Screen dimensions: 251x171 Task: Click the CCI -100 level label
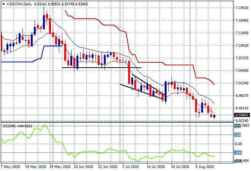(x=238, y=153)
